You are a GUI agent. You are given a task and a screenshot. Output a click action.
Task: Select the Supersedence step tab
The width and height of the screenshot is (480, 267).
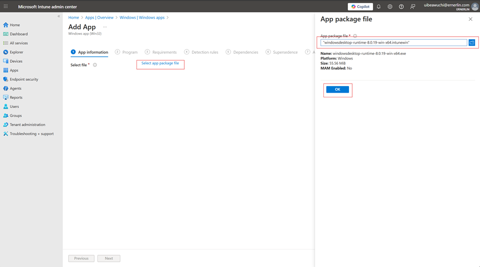(x=282, y=52)
